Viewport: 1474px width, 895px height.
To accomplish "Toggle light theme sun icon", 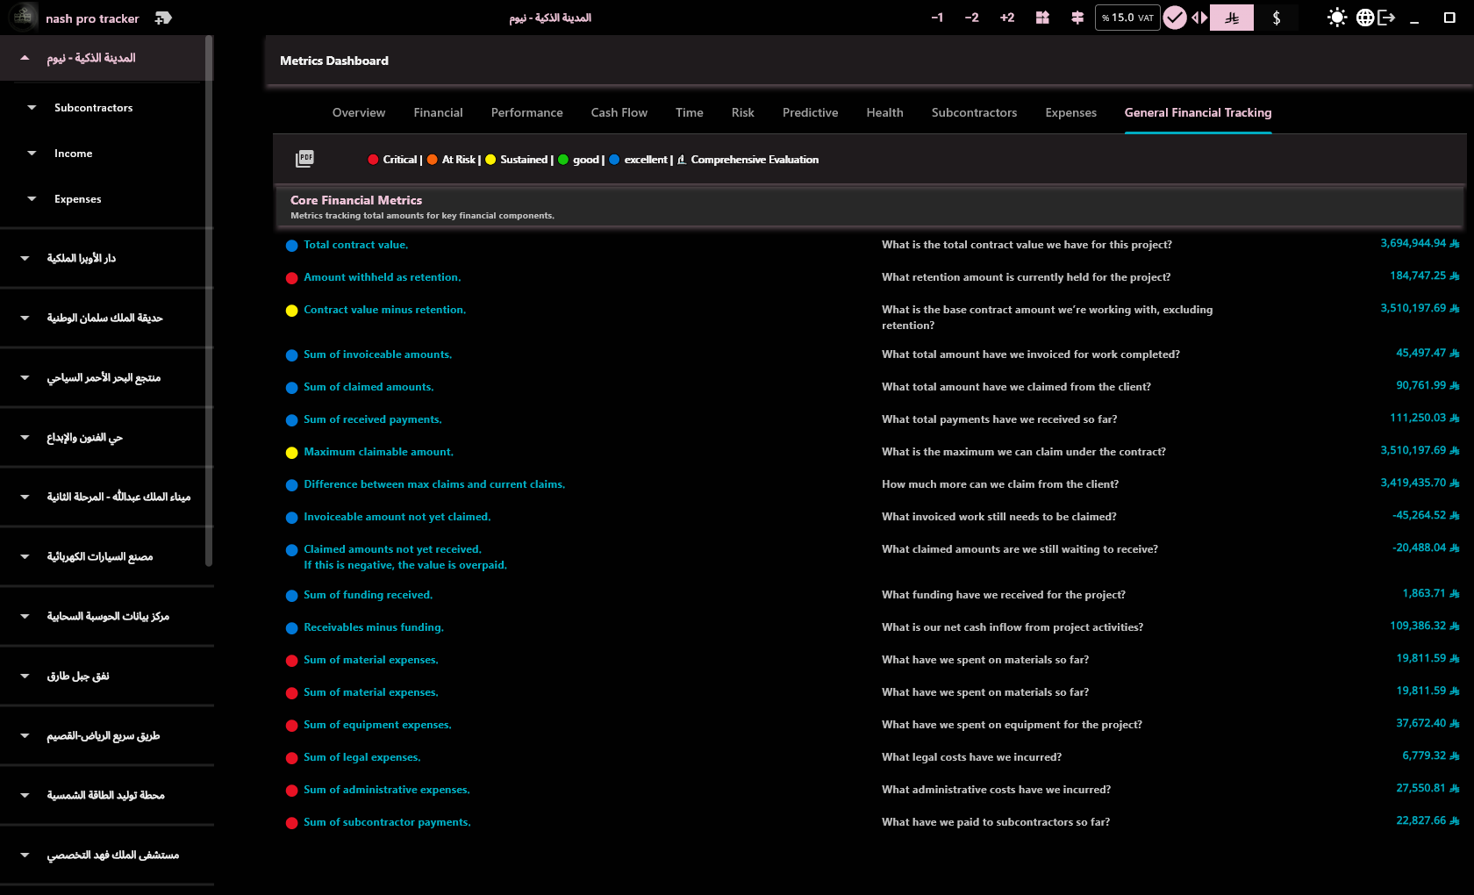I will [1336, 18].
